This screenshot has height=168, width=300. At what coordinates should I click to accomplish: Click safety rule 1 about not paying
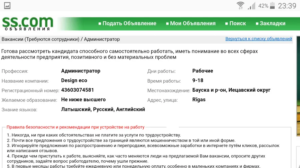coord(94,135)
